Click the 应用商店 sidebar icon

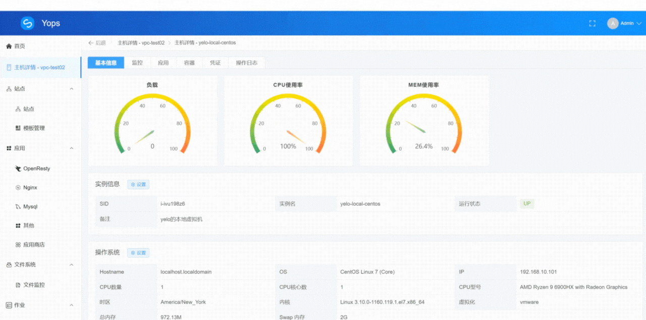pyautogui.click(x=18, y=245)
